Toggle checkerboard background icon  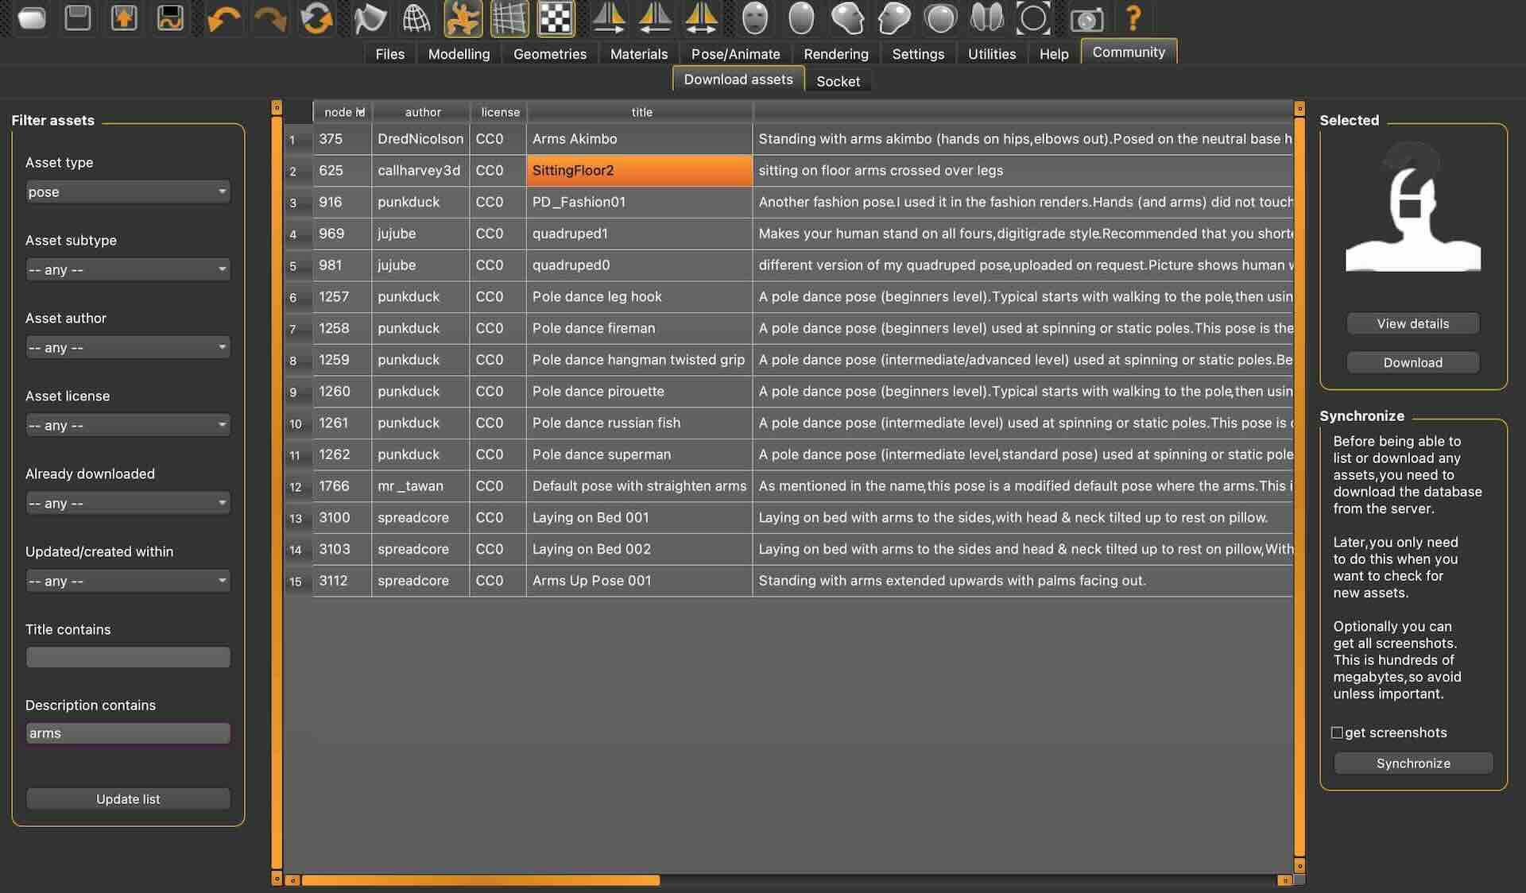(556, 19)
